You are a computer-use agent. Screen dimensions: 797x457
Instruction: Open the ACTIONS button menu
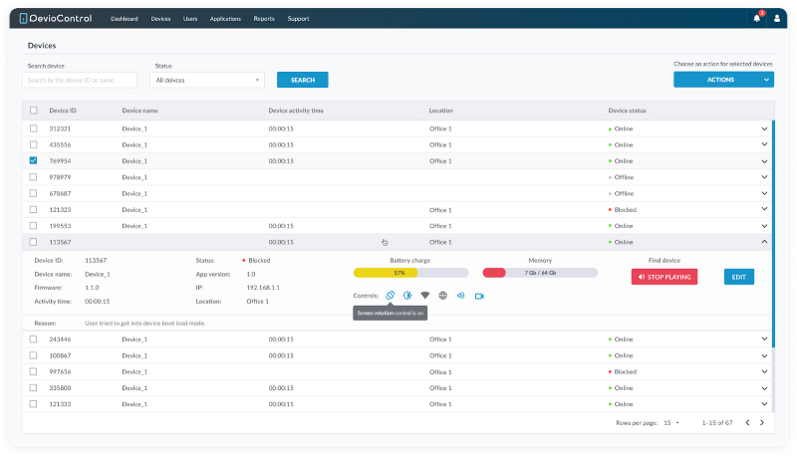[x=723, y=80]
